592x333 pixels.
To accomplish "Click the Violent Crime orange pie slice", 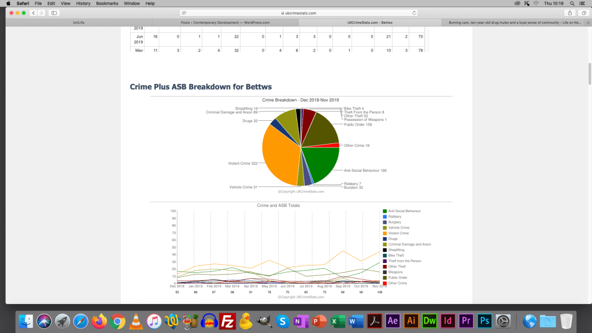I will tap(277, 156).
